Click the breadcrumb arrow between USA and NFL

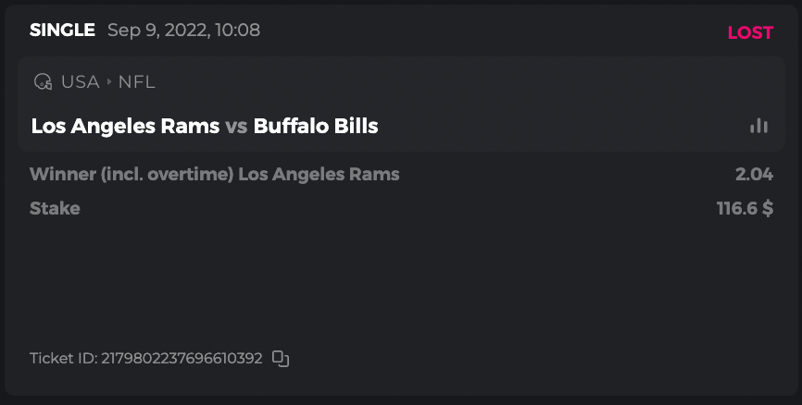coord(108,81)
